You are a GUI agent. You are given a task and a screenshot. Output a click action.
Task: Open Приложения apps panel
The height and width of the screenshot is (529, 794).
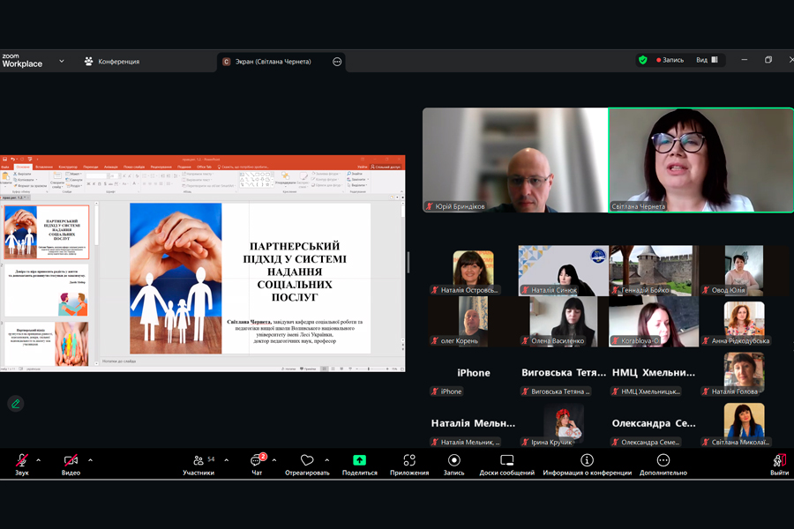[409, 464]
